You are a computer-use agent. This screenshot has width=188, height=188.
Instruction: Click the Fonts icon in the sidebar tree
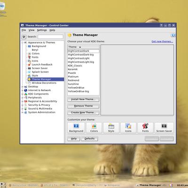point(29,57)
